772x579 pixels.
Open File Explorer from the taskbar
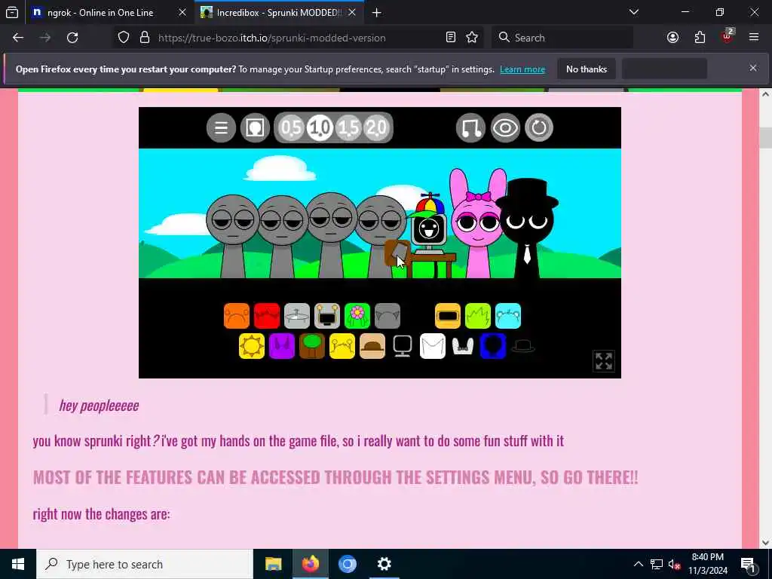point(273,564)
